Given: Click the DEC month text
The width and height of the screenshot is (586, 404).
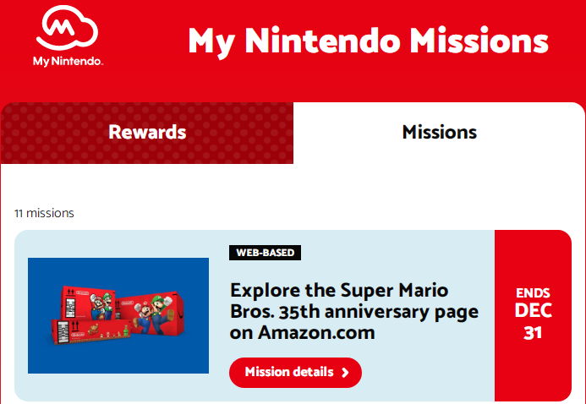Looking at the screenshot, I should 533,311.
